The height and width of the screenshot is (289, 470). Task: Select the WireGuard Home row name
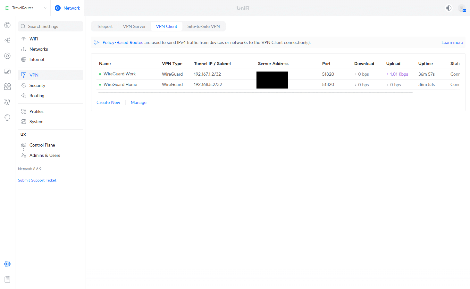[120, 84]
